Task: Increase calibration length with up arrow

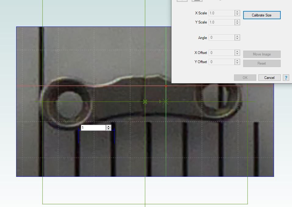Action: coord(109,127)
